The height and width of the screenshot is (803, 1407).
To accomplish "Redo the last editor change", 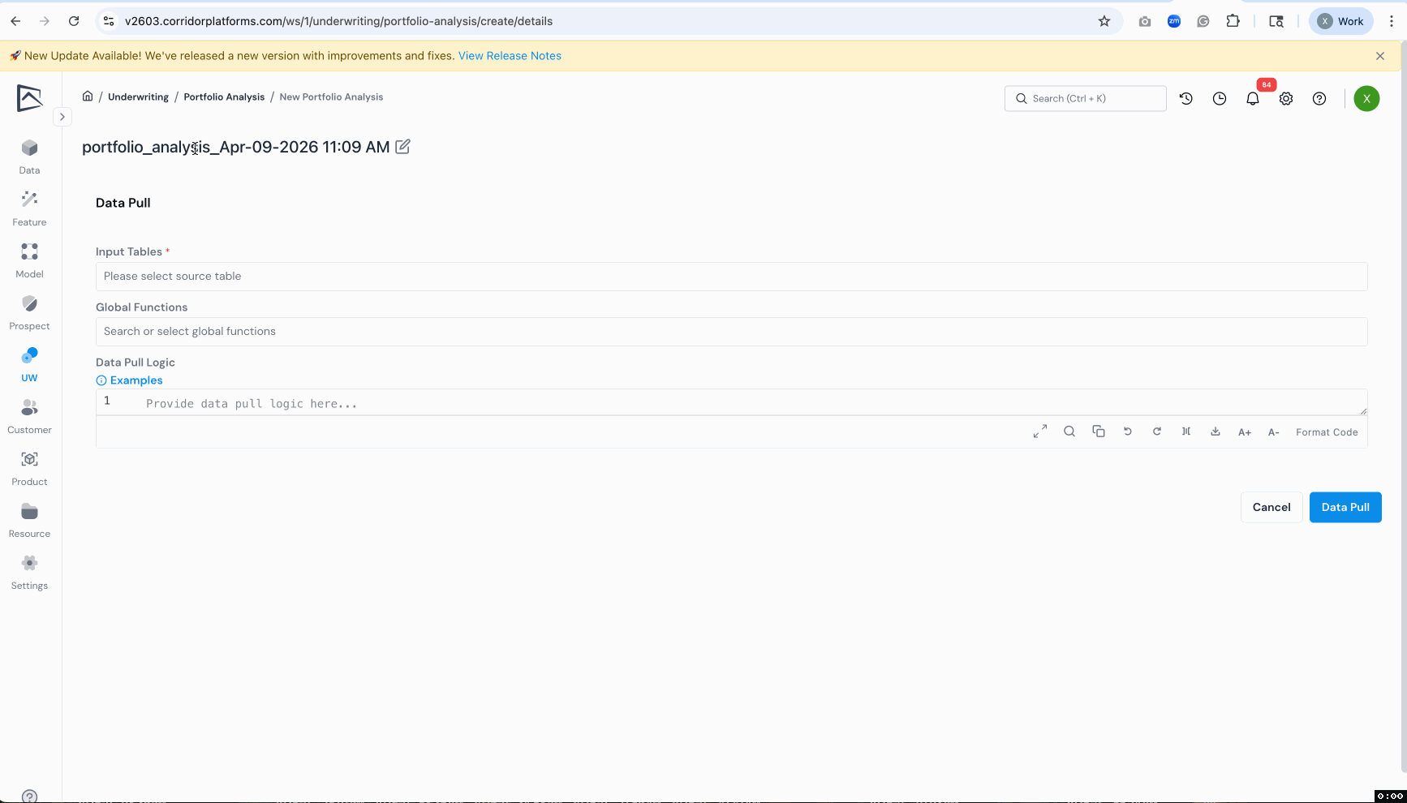I will point(1157,432).
